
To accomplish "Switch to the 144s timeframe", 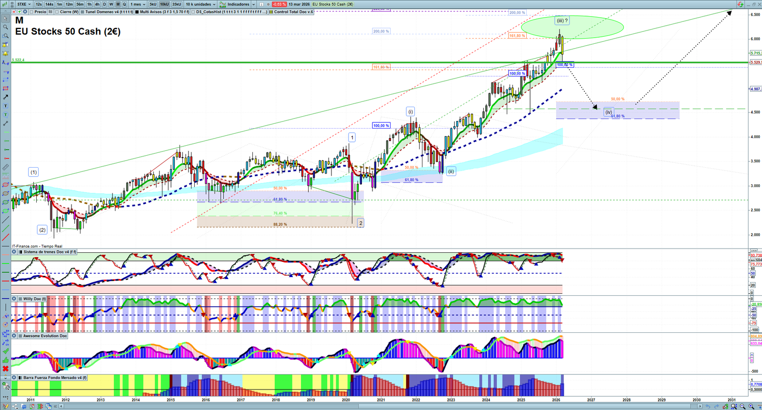I will [x=50, y=4].
